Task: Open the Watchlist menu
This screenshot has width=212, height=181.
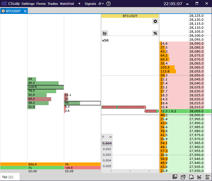Action: (67, 4)
